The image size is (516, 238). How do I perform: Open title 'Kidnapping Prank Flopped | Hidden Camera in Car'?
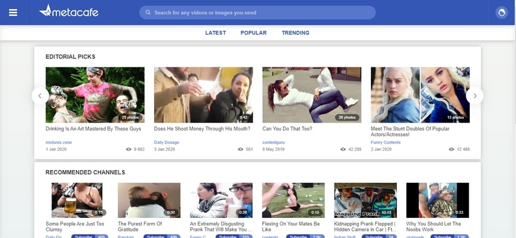365,226
